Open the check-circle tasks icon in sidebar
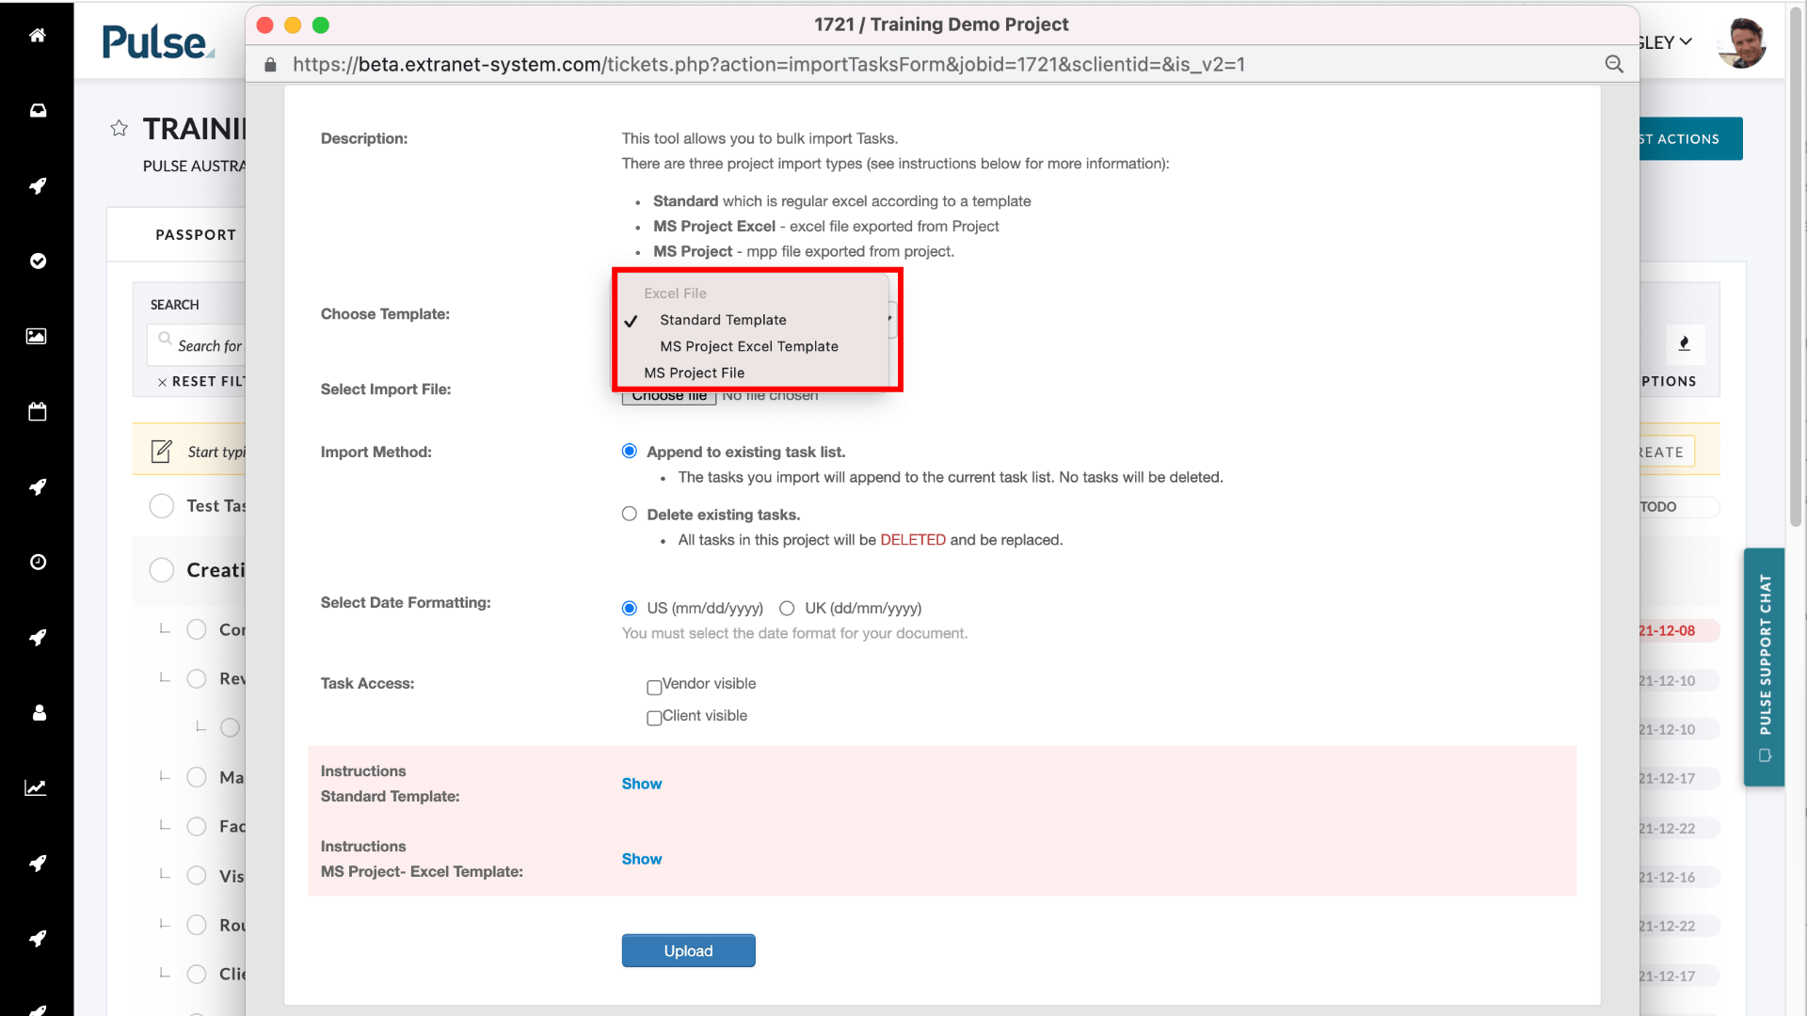The height and width of the screenshot is (1016, 1807). pyautogui.click(x=38, y=261)
